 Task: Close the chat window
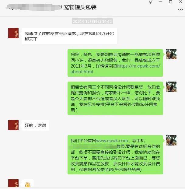(x=180, y=2)
